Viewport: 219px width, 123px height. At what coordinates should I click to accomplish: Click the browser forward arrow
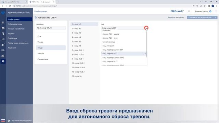click(6, 6)
